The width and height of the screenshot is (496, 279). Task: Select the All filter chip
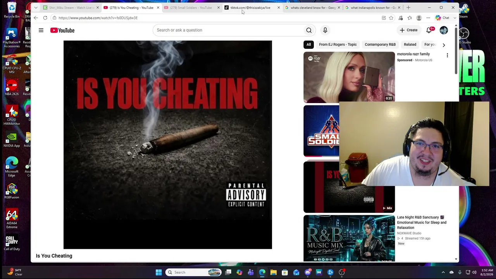[309, 45]
